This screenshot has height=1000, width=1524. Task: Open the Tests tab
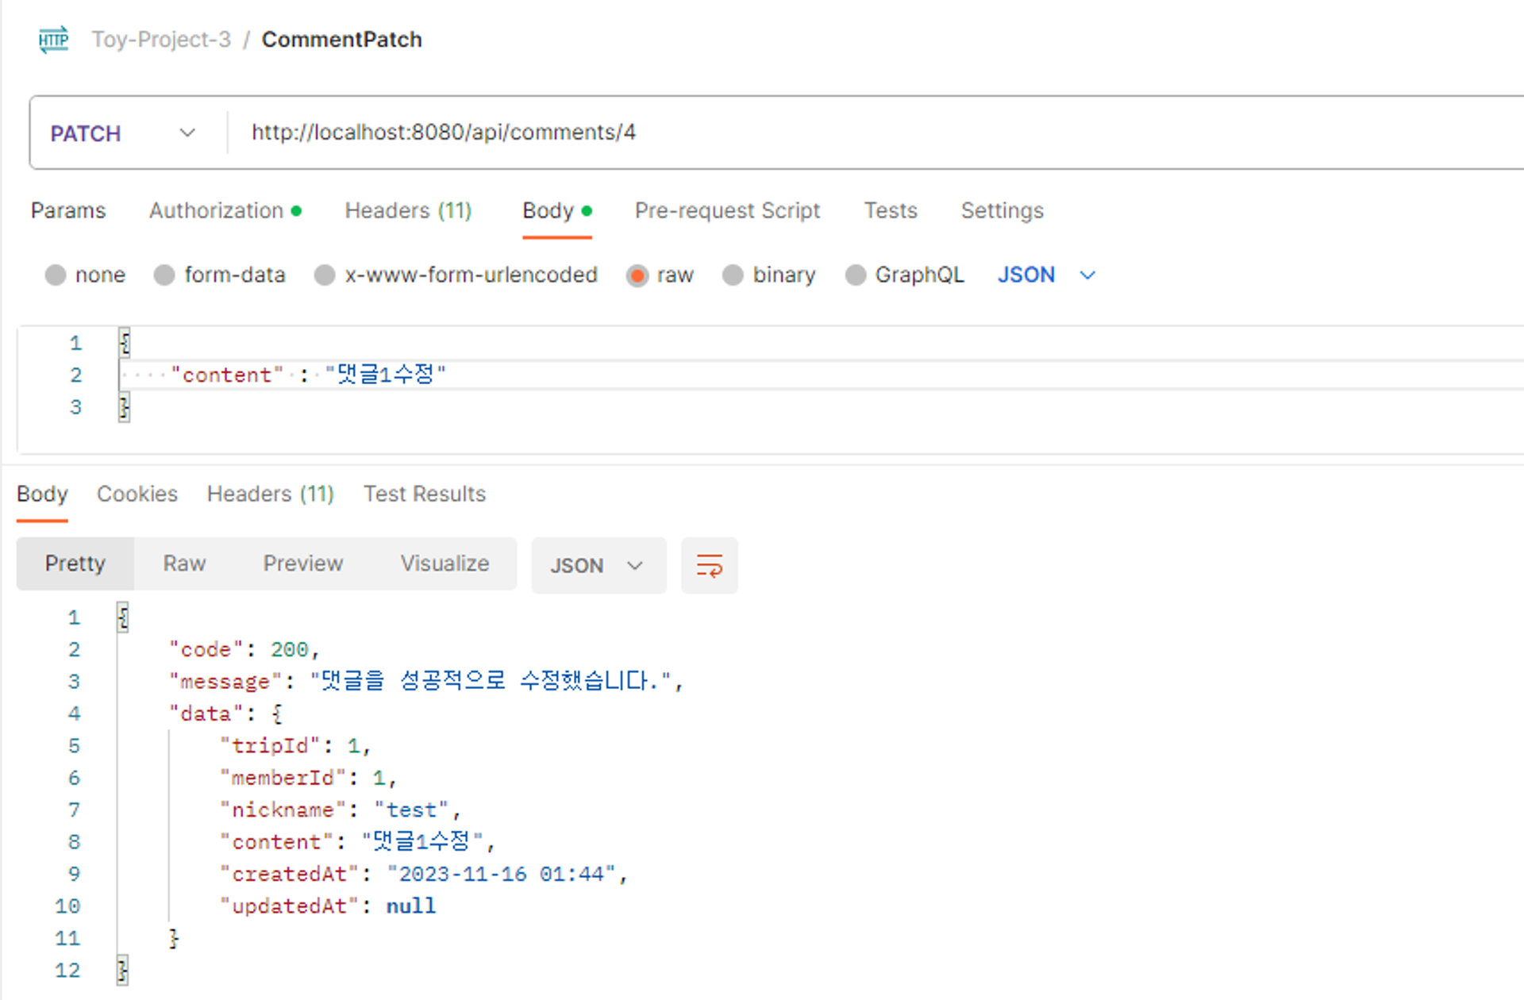[890, 210]
